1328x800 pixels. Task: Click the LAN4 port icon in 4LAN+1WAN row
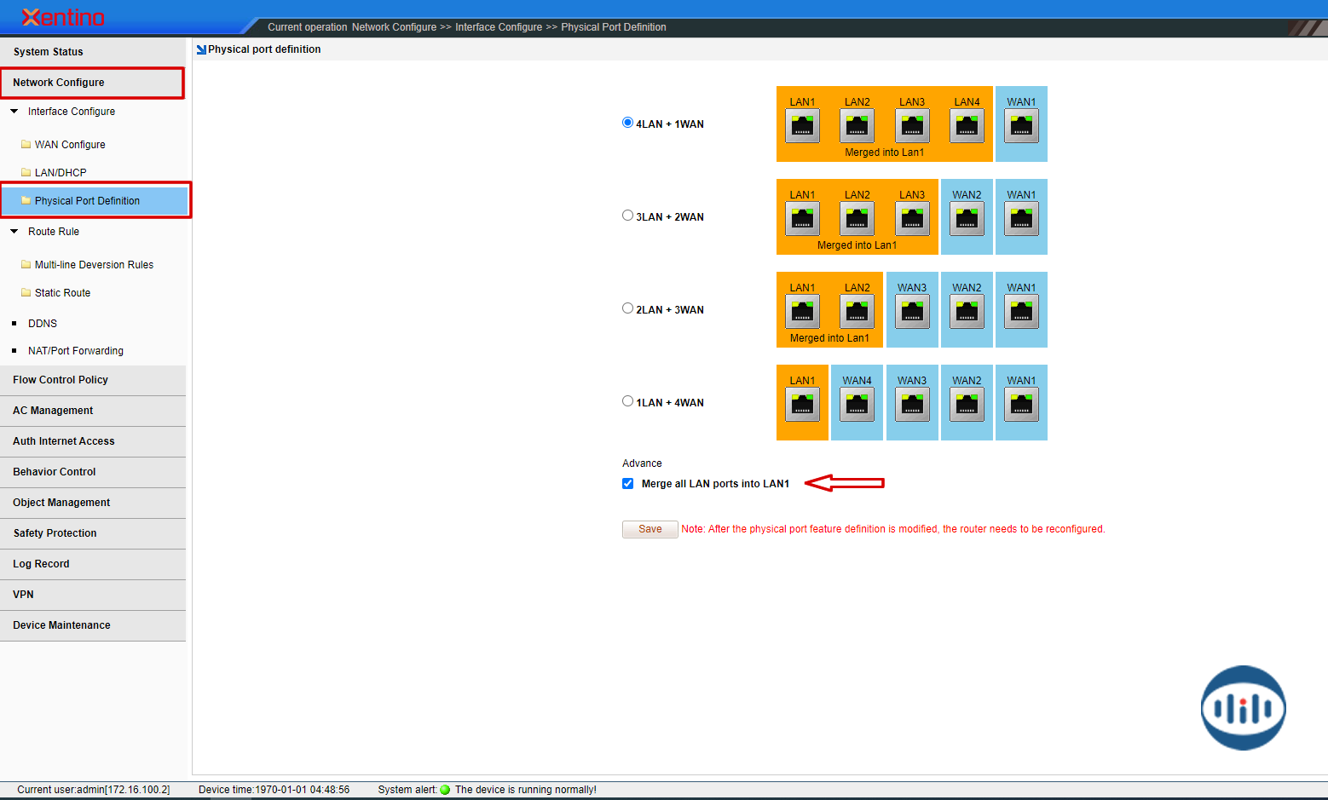(967, 127)
